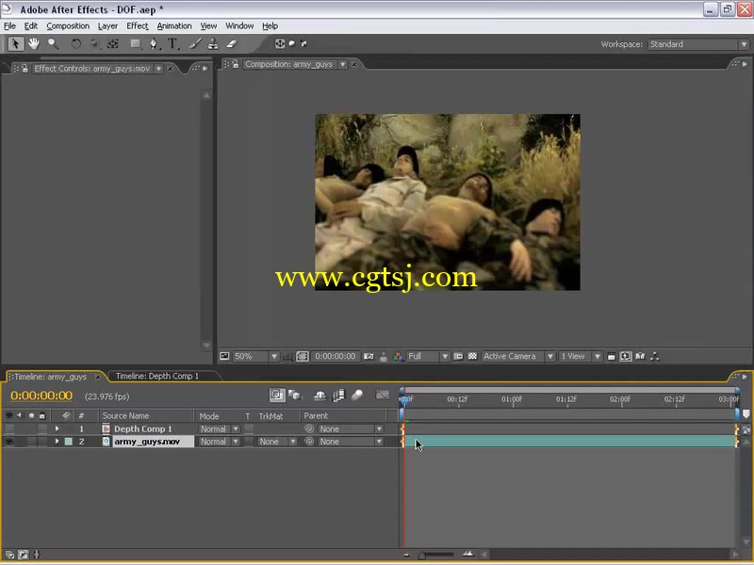Open the Effect menu
Screen dimensions: 754x565
click(x=138, y=26)
